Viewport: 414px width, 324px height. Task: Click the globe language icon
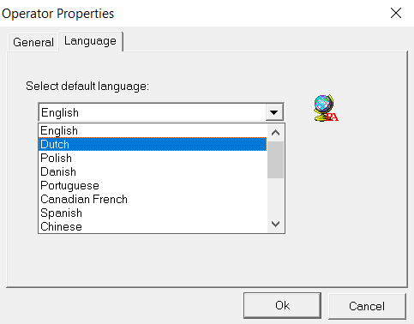tap(326, 108)
